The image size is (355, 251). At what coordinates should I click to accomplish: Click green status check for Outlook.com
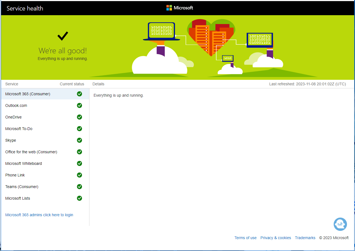(79, 105)
